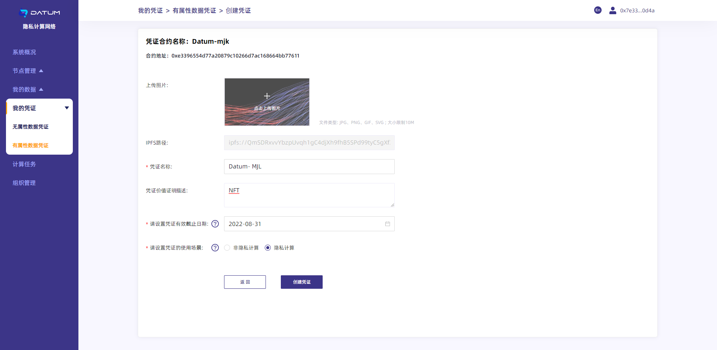Focus the 凭证价值证明描述 text area

tap(309, 195)
